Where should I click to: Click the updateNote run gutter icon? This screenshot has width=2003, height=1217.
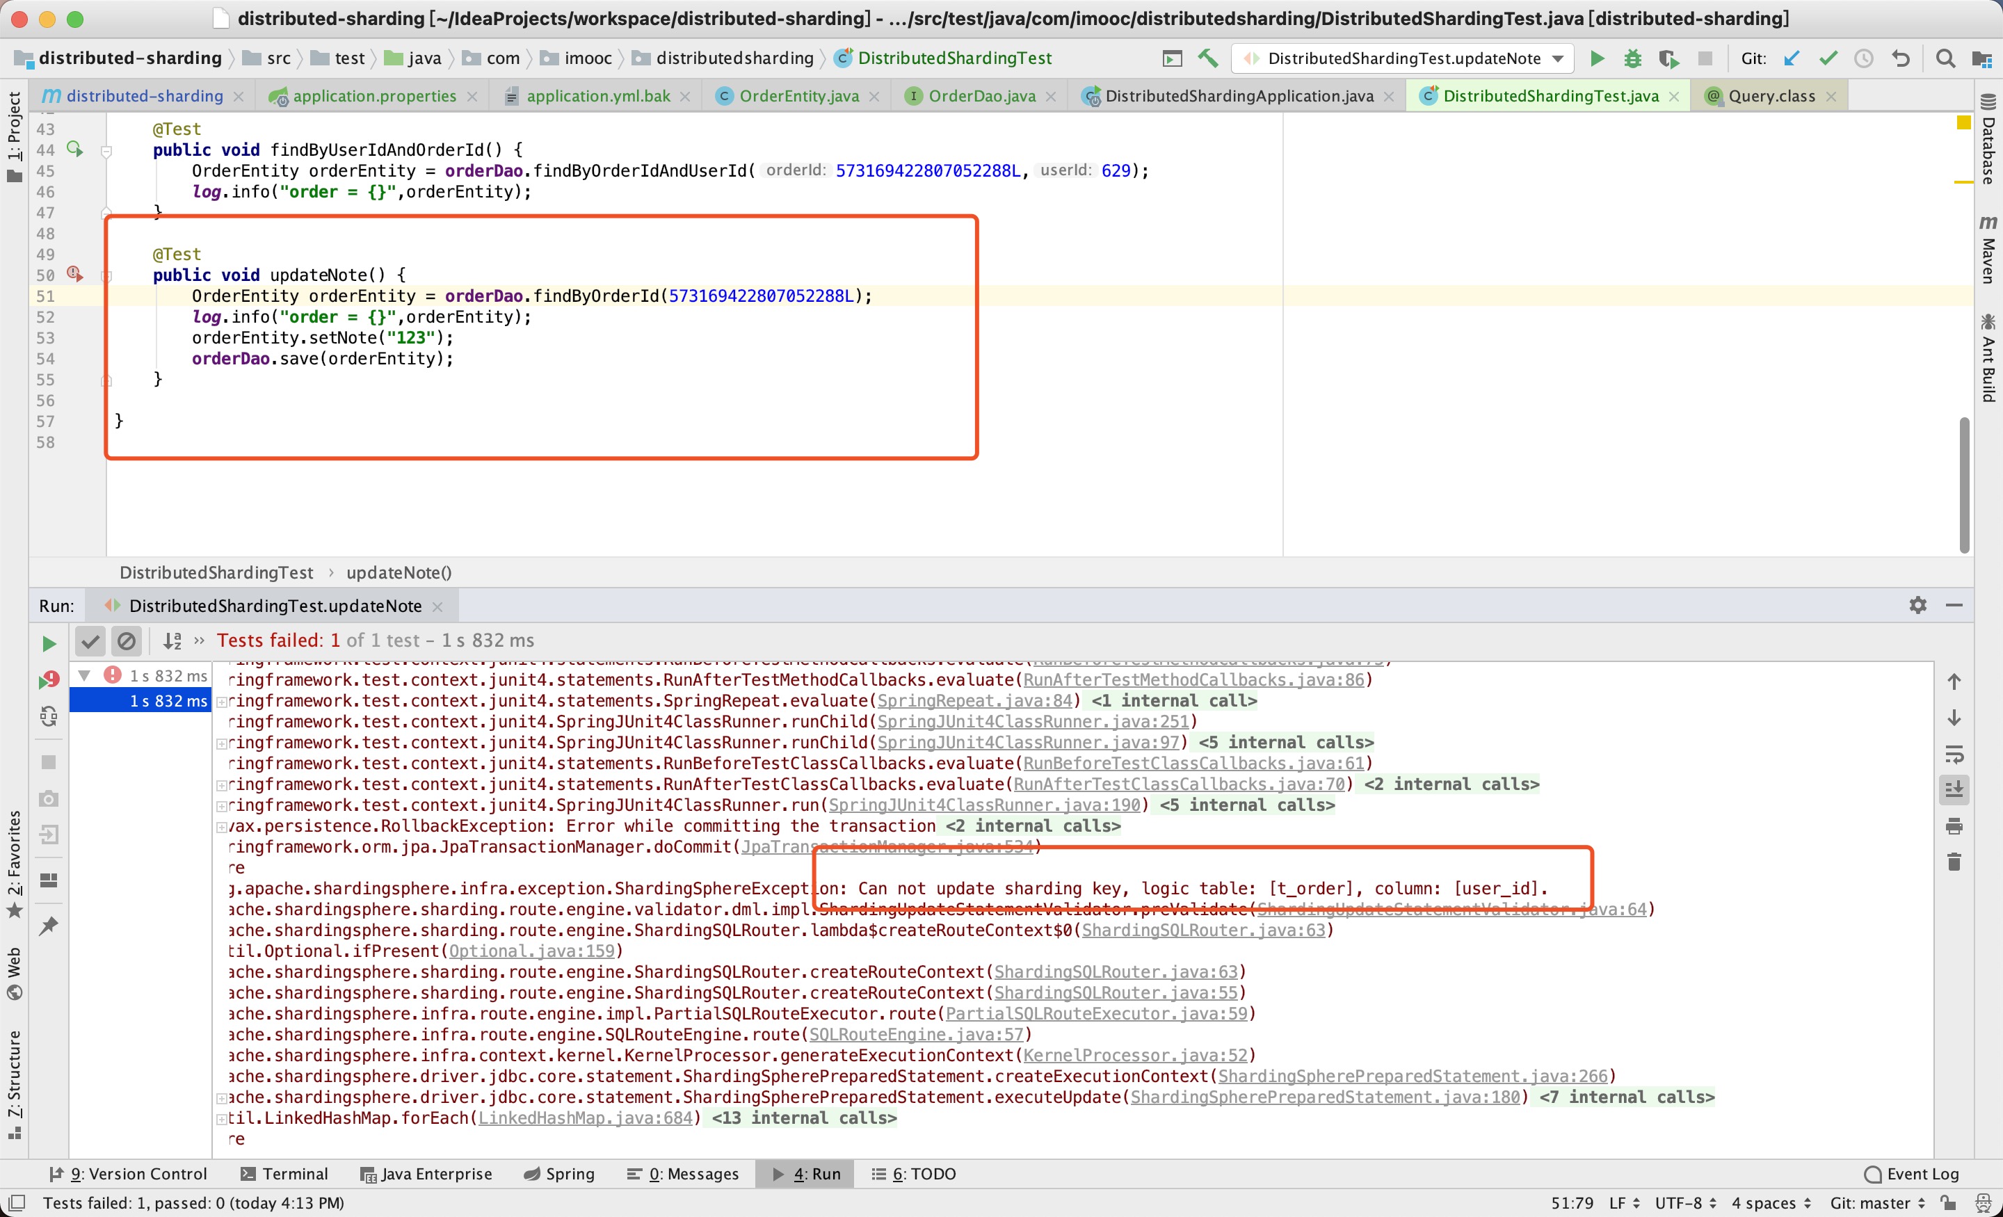coord(74,274)
